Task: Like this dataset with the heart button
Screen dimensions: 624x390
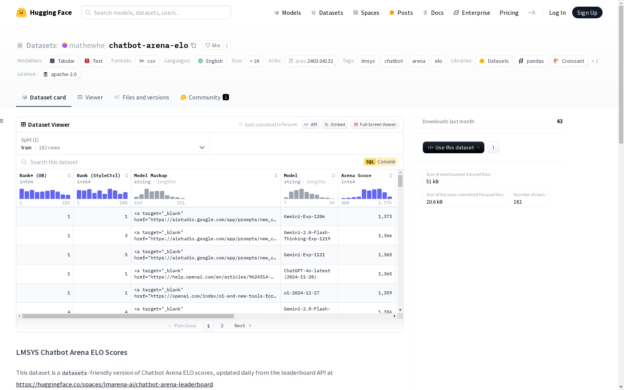Action: (x=213, y=45)
